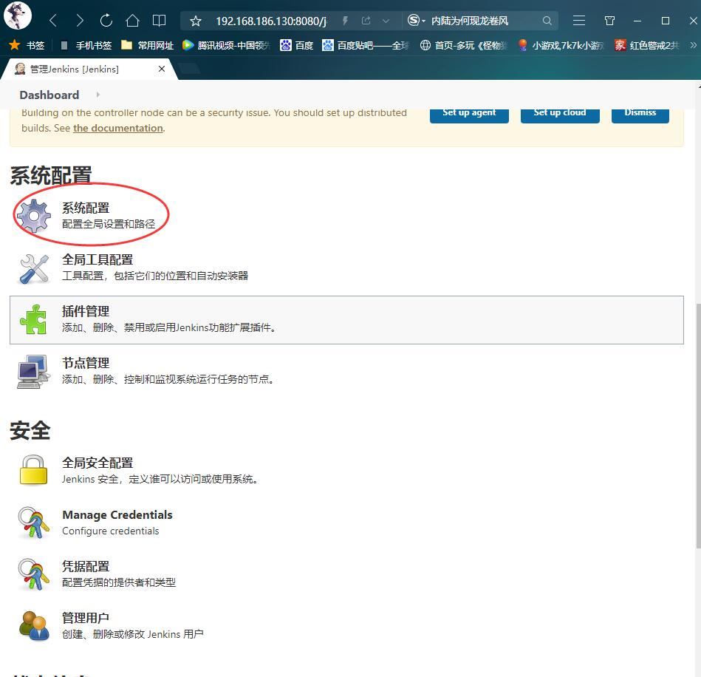Open the browser home page icon
The width and height of the screenshot is (701, 677).
pos(132,21)
